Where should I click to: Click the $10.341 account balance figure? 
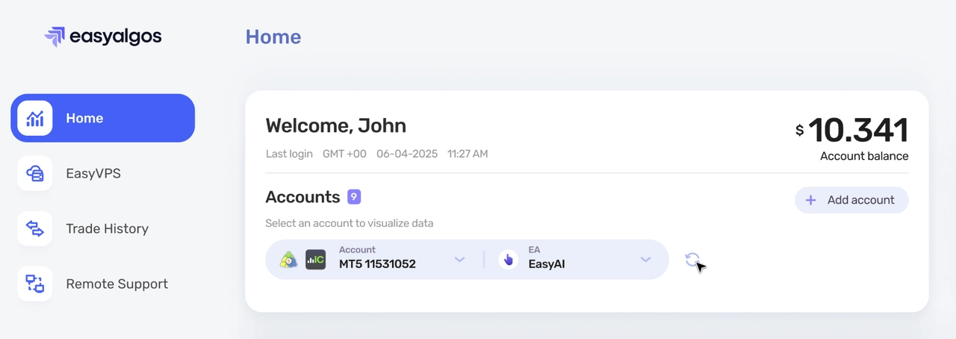click(857, 131)
